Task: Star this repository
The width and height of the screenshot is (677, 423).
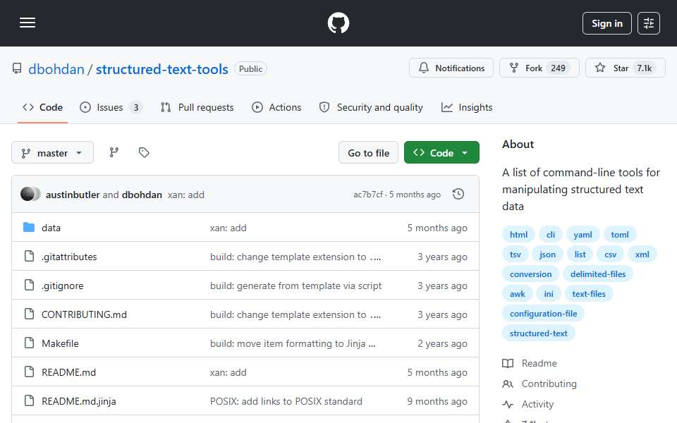Action: [x=626, y=68]
